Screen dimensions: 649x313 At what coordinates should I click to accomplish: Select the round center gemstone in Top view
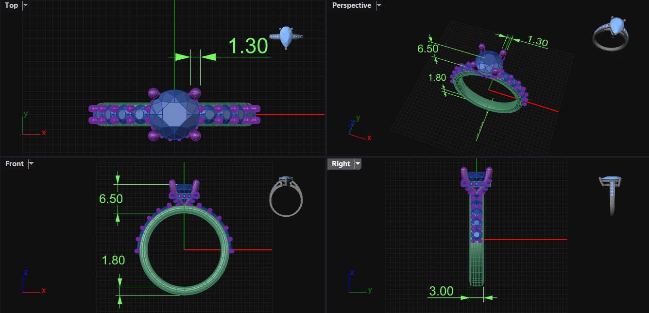click(x=174, y=114)
